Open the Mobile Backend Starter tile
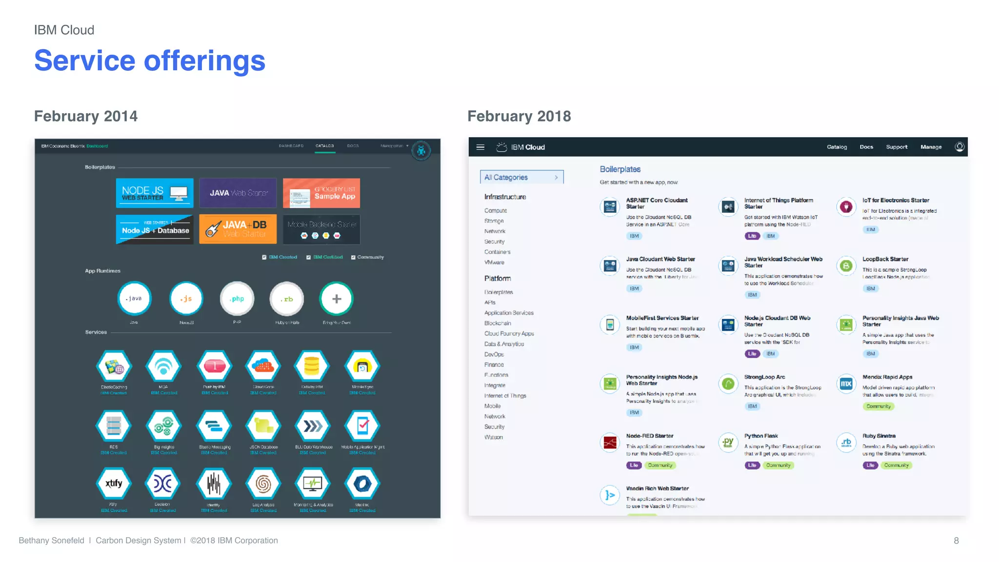Screen dimensions: 999x562 point(321,229)
